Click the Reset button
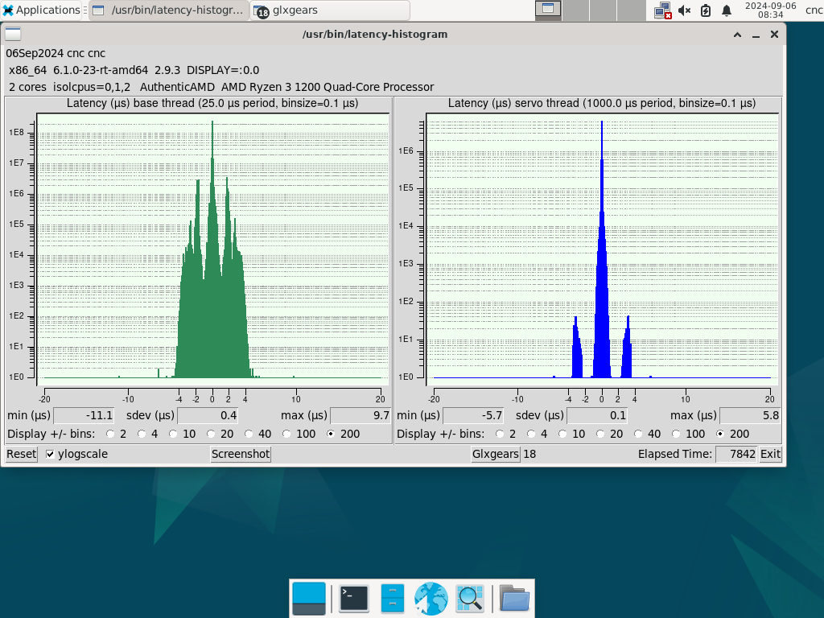Image resolution: width=824 pixels, height=618 pixels. click(x=22, y=454)
